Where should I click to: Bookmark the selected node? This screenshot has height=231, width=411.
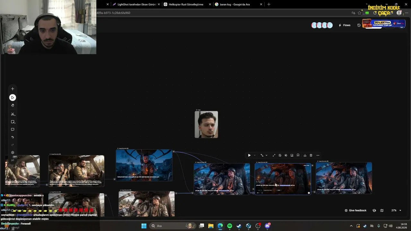(298, 155)
